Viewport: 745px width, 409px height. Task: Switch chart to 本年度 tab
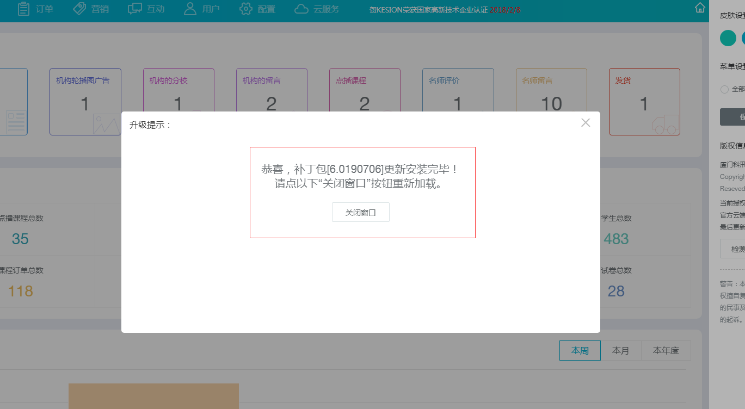point(666,351)
